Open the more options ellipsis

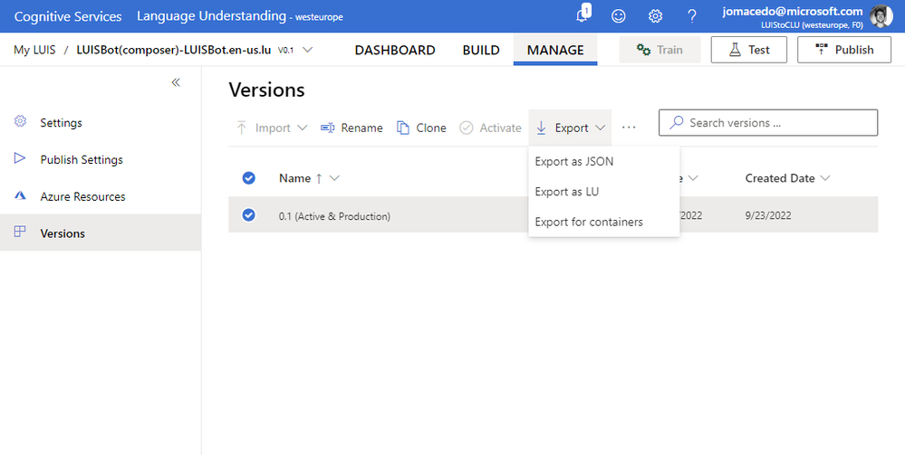[629, 128]
